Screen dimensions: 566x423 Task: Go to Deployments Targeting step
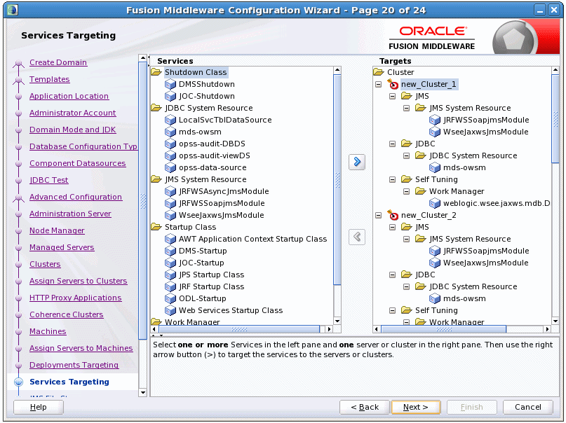[74, 365]
